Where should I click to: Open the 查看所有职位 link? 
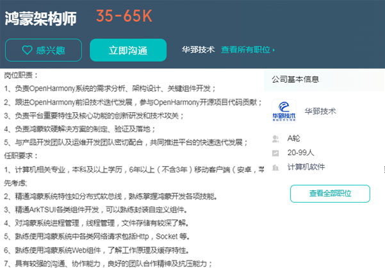pyautogui.click(x=248, y=50)
